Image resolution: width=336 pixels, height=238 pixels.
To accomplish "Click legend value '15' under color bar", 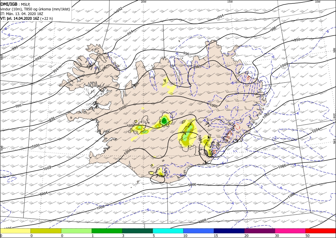I will pos(216,236).
